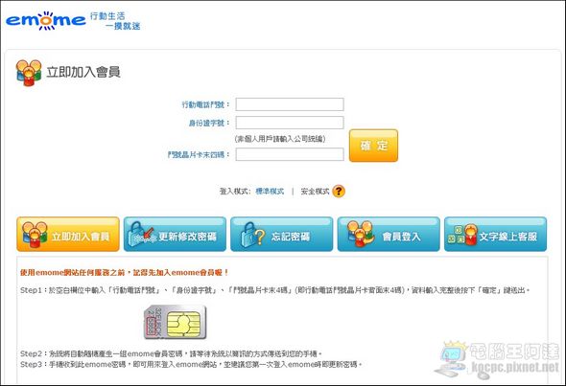Click the Step2 instruction text

click(171, 353)
